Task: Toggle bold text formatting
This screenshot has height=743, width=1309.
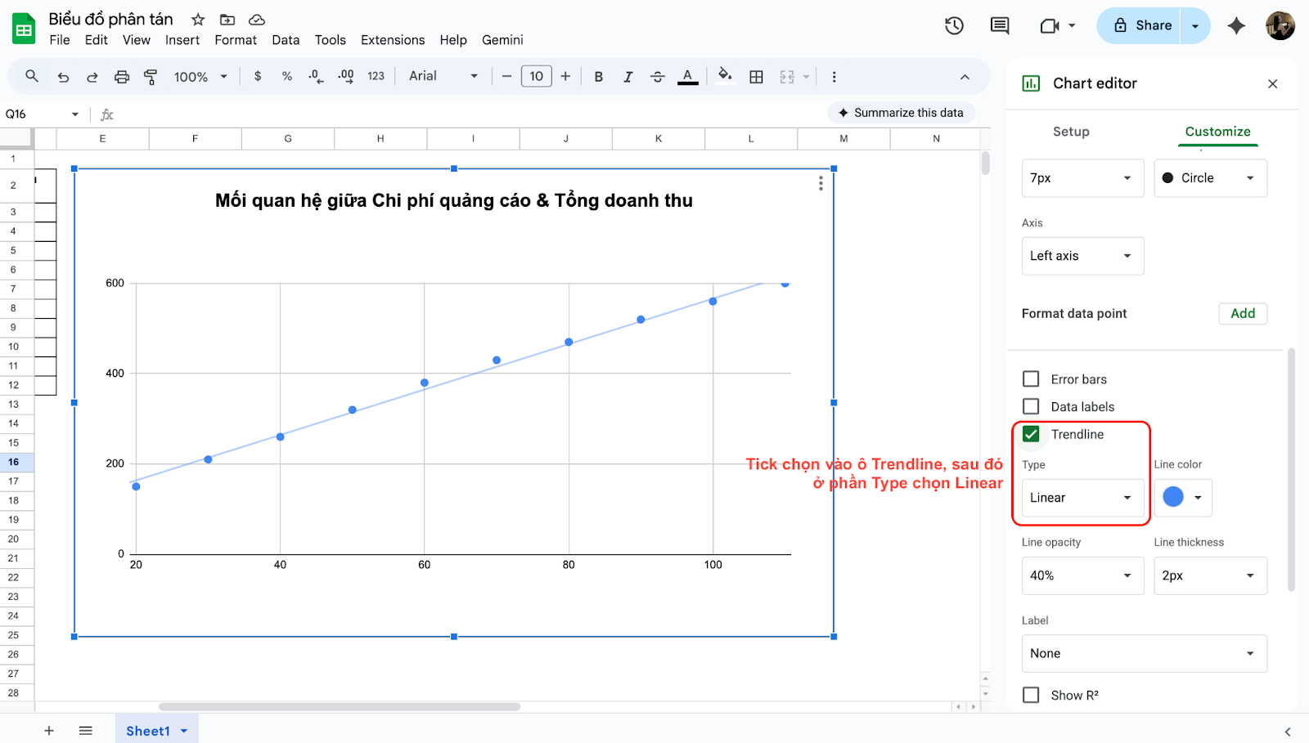Action: tap(598, 77)
